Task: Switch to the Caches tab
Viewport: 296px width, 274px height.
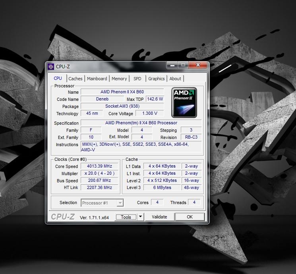Action: (75, 79)
